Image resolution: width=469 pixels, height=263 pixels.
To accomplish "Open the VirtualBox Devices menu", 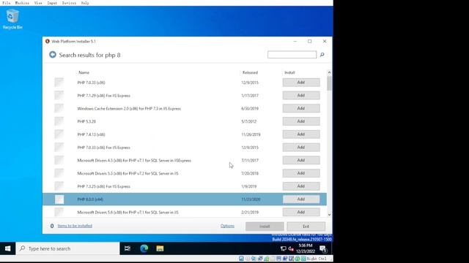I will coord(69,3).
